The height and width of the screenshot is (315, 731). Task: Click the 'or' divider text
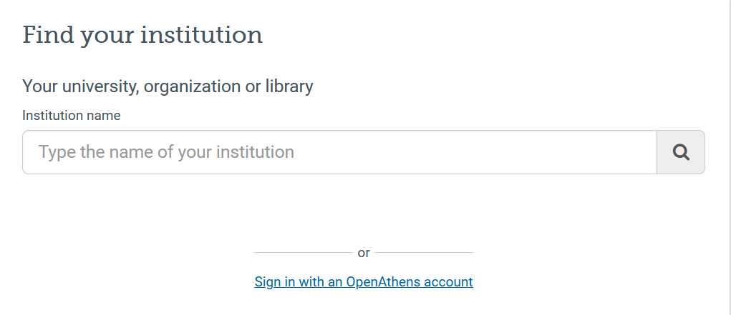pyautogui.click(x=364, y=253)
